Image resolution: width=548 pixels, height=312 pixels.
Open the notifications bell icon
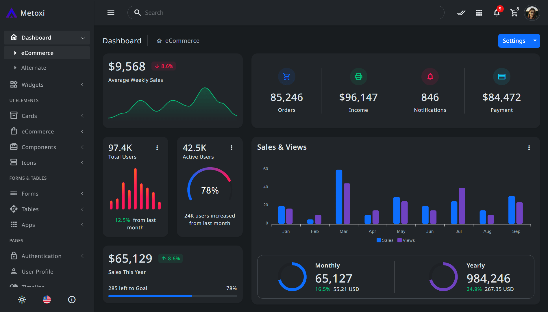(x=497, y=13)
